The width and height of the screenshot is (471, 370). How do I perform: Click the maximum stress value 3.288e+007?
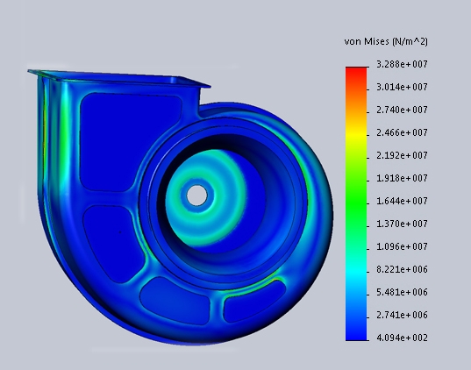point(402,64)
